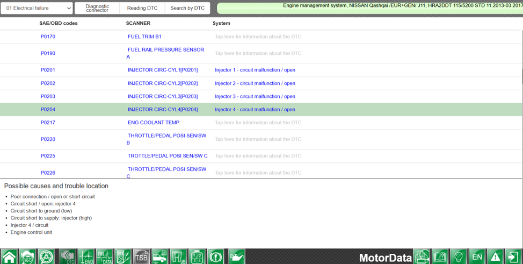Screen dimensions: 523x264
Task: Click the System column header
Action: [x=221, y=24]
